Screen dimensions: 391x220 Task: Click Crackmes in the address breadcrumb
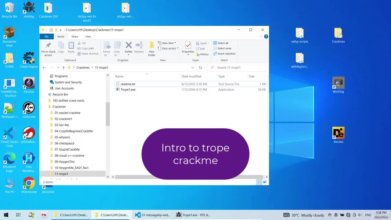pos(83,68)
